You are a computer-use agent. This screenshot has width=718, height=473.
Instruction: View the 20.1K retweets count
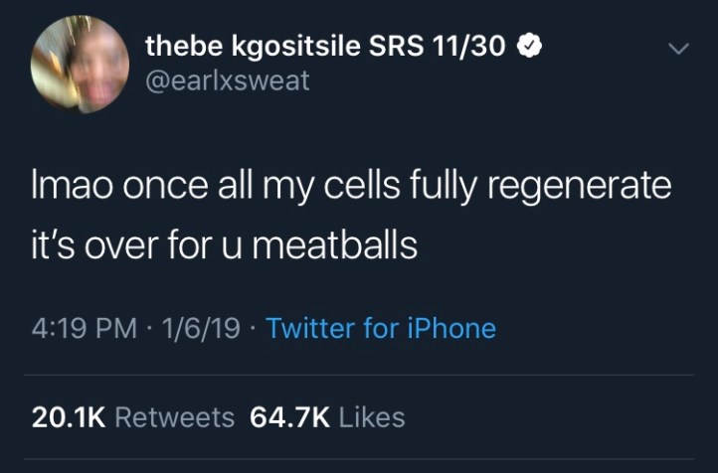69,416
